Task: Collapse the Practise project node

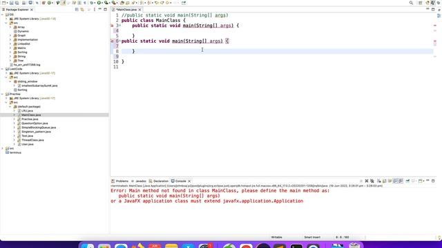Action: (3, 94)
